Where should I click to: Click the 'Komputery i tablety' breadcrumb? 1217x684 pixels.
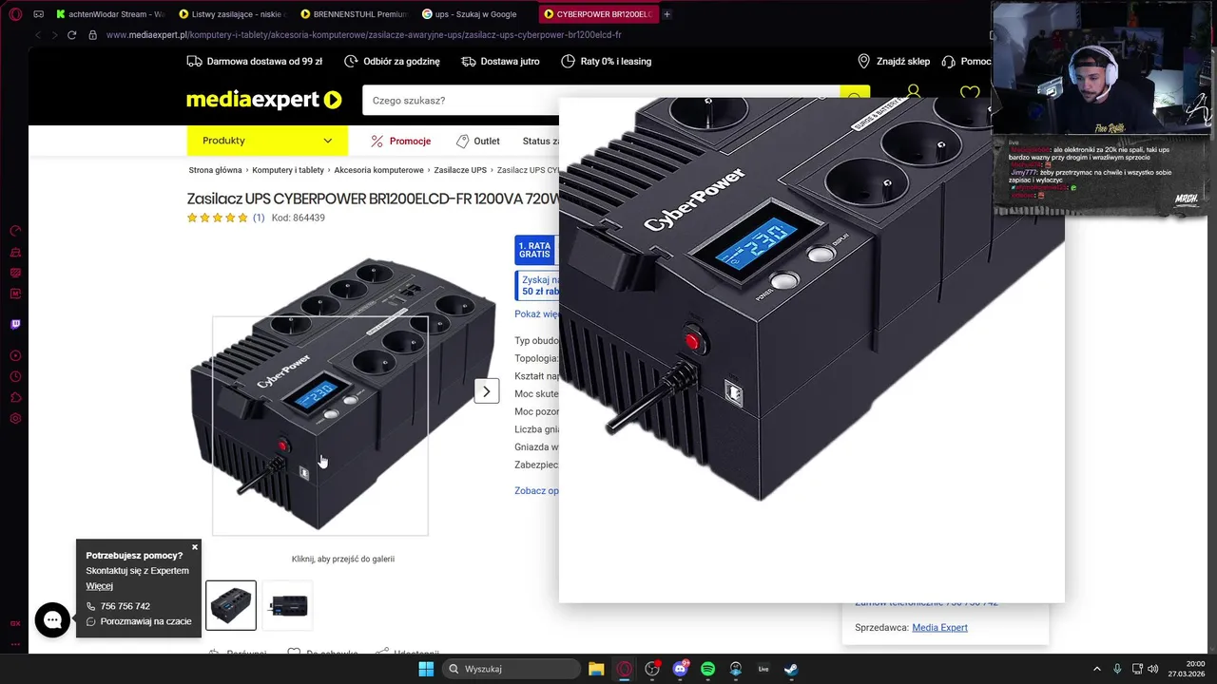288,170
